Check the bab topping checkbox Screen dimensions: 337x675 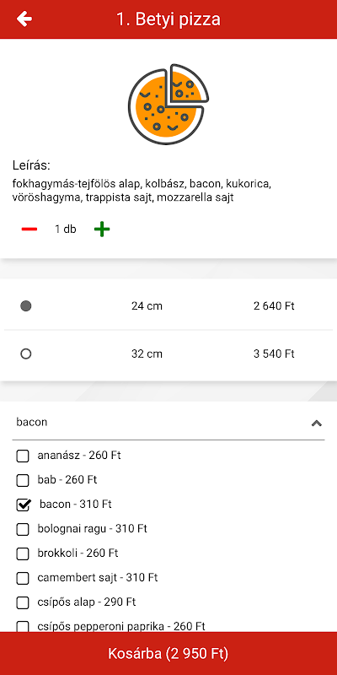[23, 480]
